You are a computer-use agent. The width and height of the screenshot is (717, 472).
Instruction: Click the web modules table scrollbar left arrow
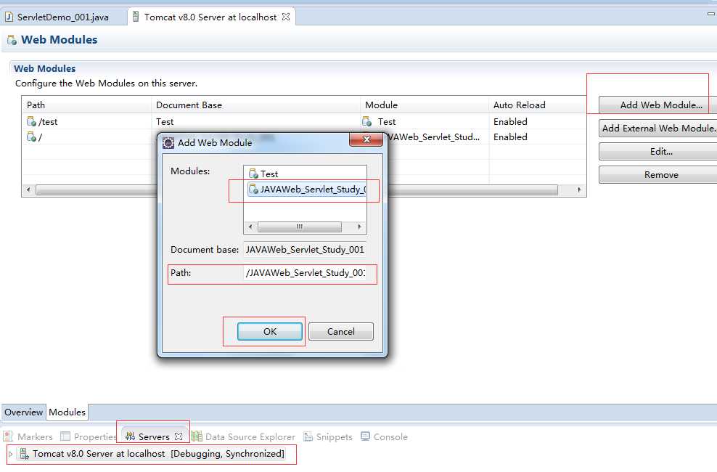click(x=28, y=190)
